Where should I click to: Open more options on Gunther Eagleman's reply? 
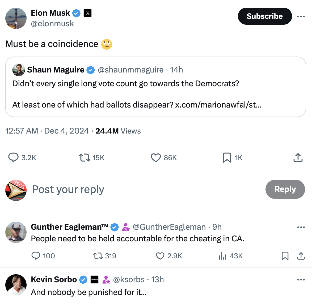click(x=301, y=227)
